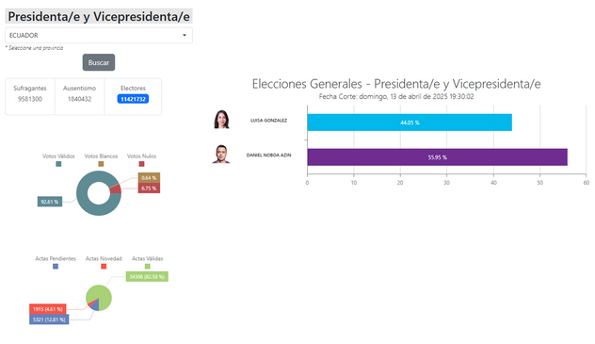The width and height of the screenshot is (595, 344).
Task: Click the 5321 (12.81 %) pending actas label
Action: pyautogui.click(x=49, y=319)
